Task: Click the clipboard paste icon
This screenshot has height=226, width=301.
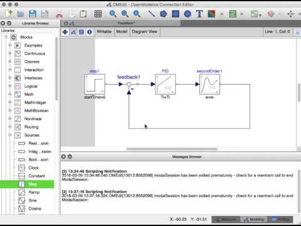Action: (x=83, y=14)
